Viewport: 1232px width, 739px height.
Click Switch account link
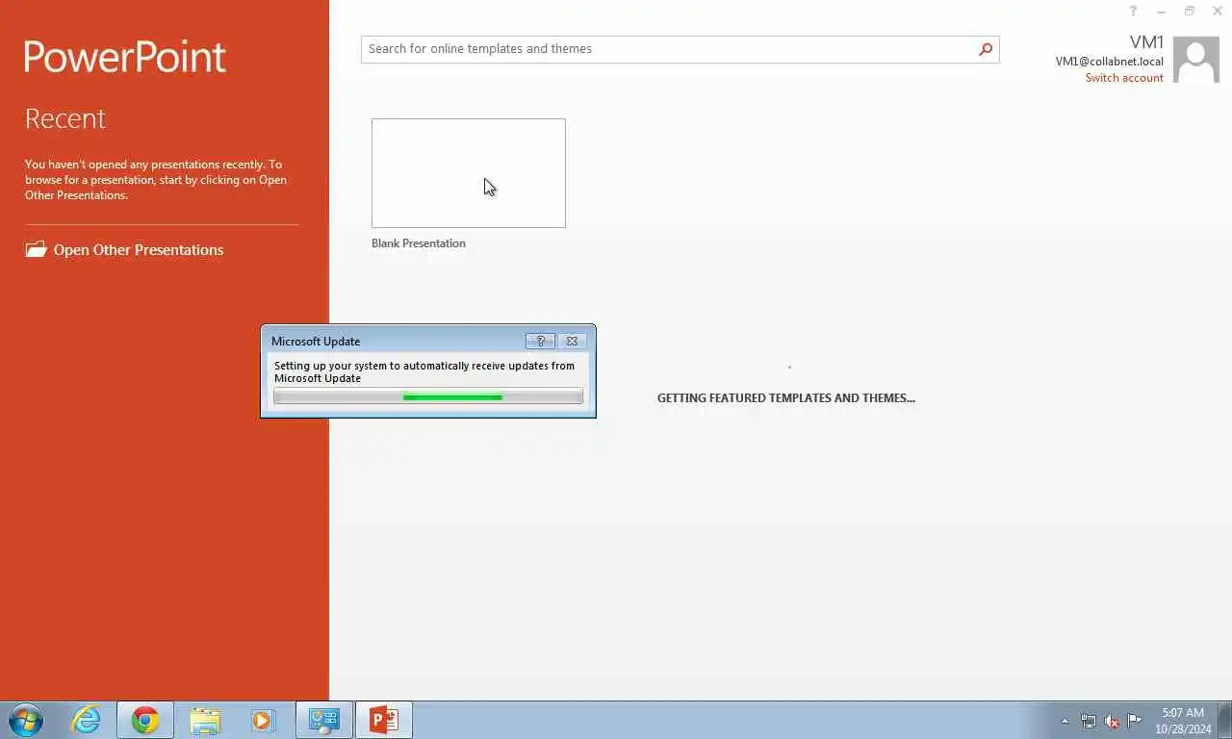pos(1124,78)
